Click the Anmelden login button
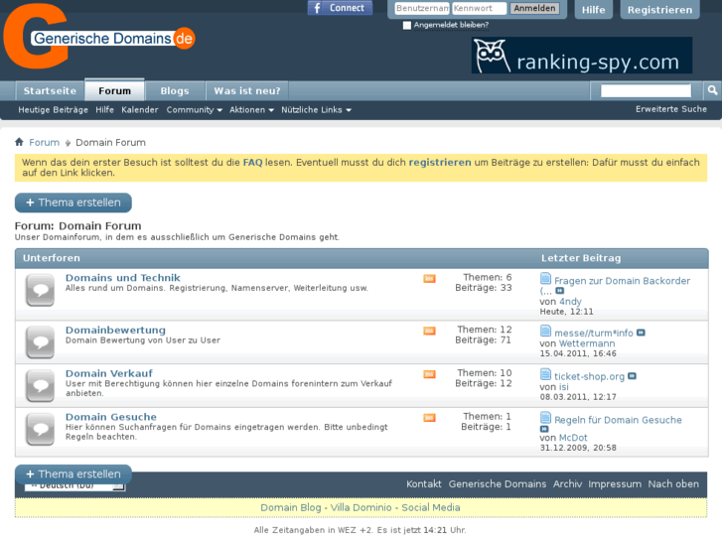The image size is (722, 541). (x=534, y=8)
